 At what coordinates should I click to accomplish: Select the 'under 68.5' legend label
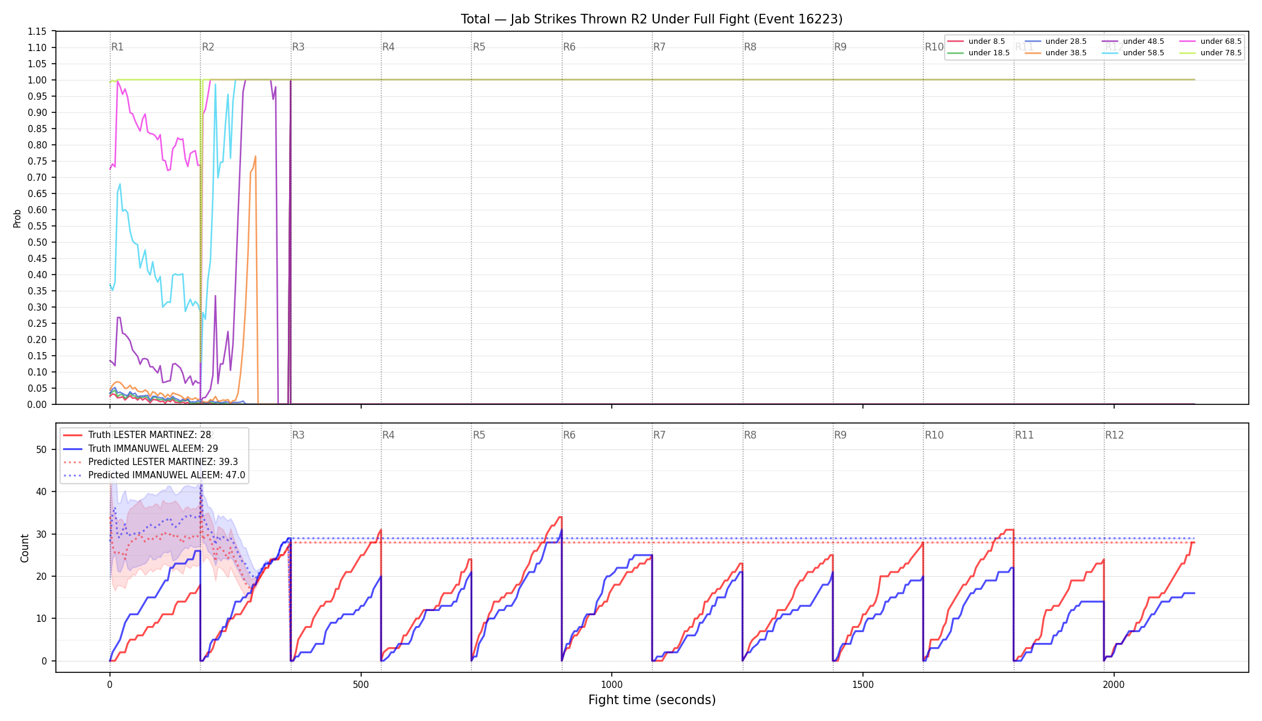tap(1221, 41)
